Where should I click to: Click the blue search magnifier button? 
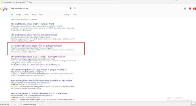click(75, 8)
